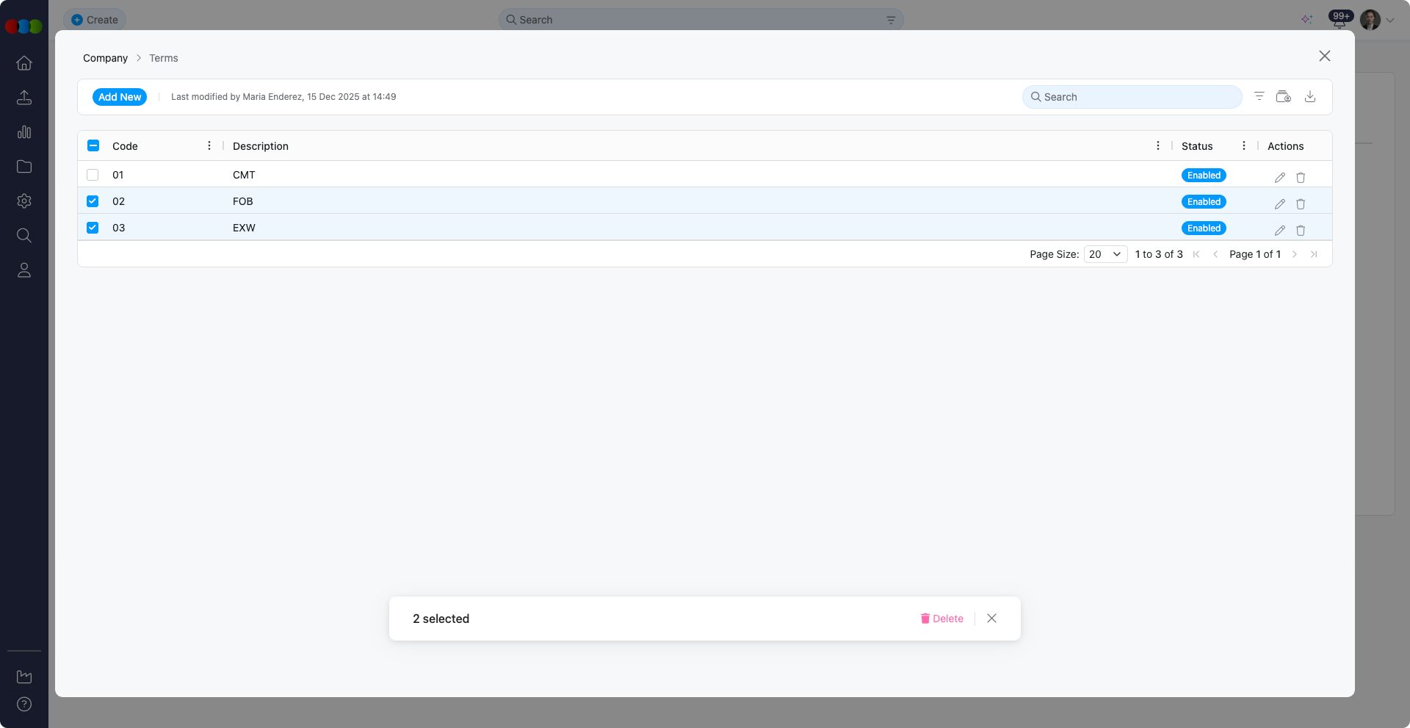The height and width of the screenshot is (728, 1410).
Task: Uncheck the FOB row checkbox
Action: (x=93, y=201)
